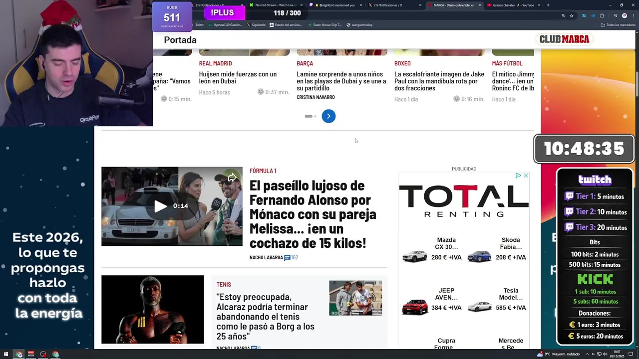Open a new browser tab with plus
639x359 pixels.
click(x=548, y=5)
